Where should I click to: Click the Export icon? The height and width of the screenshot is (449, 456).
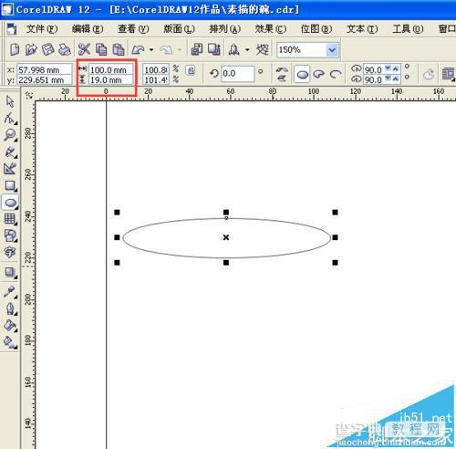click(214, 49)
